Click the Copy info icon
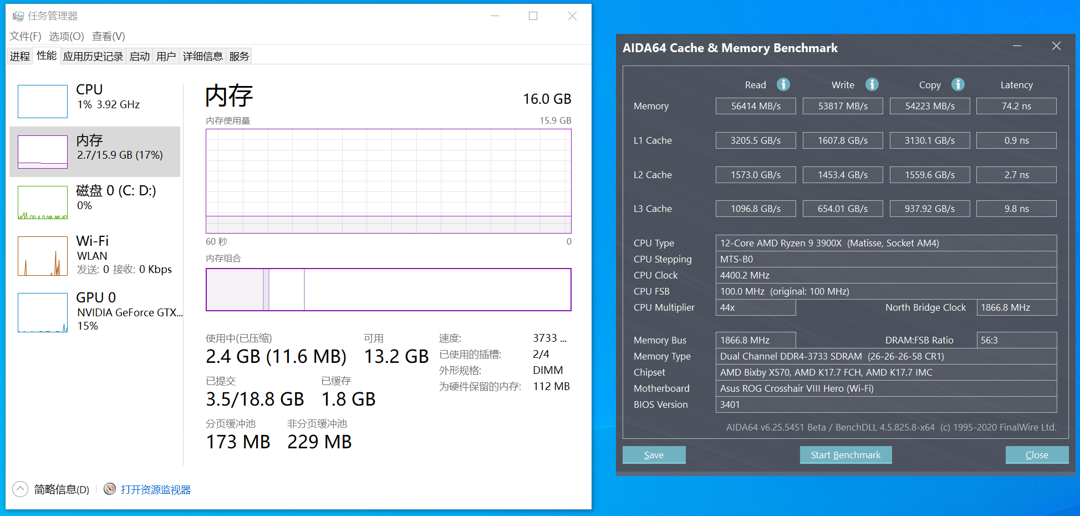 click(x=958, y=84)
